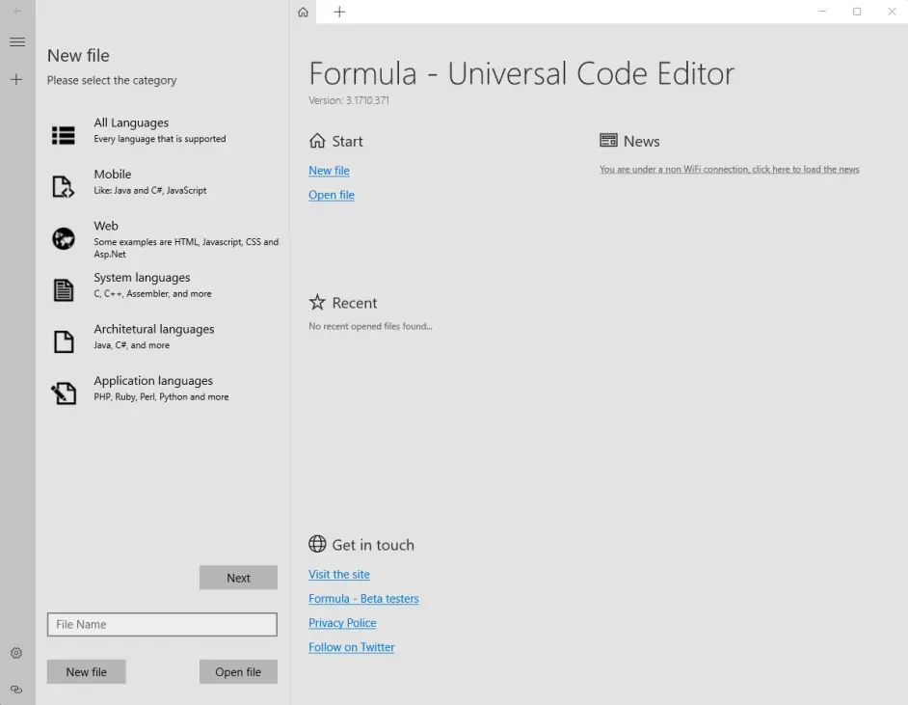This screenshot has height=705, width=908.
Task: Click 'Every language that is supported' description
Action: click(x=160, y=139)
